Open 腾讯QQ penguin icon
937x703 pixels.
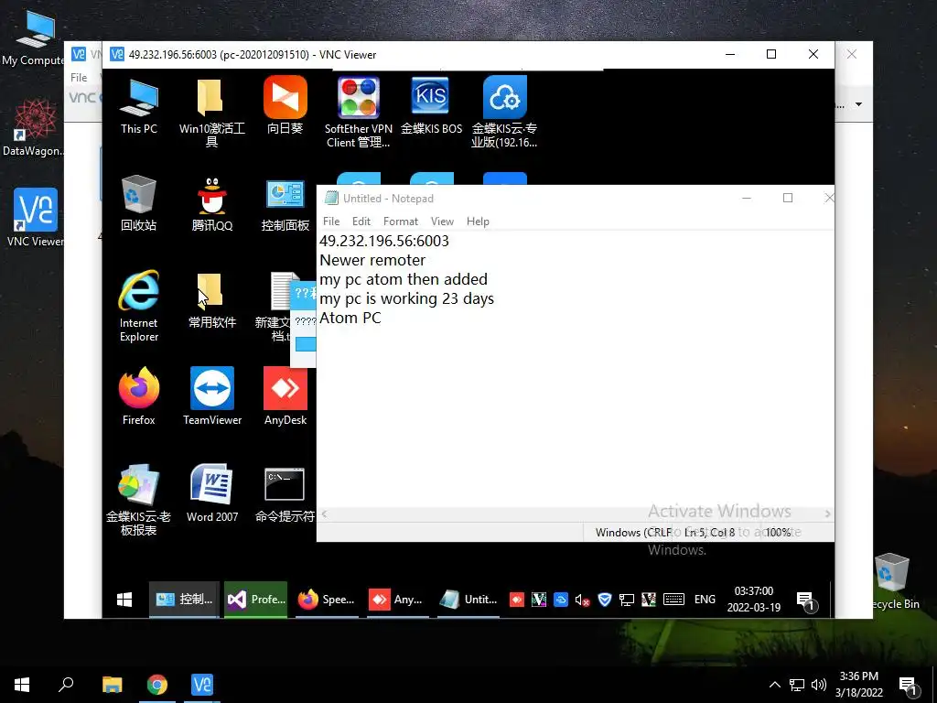(211, 203)
